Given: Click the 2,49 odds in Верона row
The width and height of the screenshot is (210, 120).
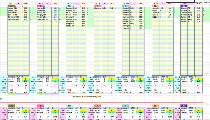Looking at the screenshot, I should click(x=25, y=10).
